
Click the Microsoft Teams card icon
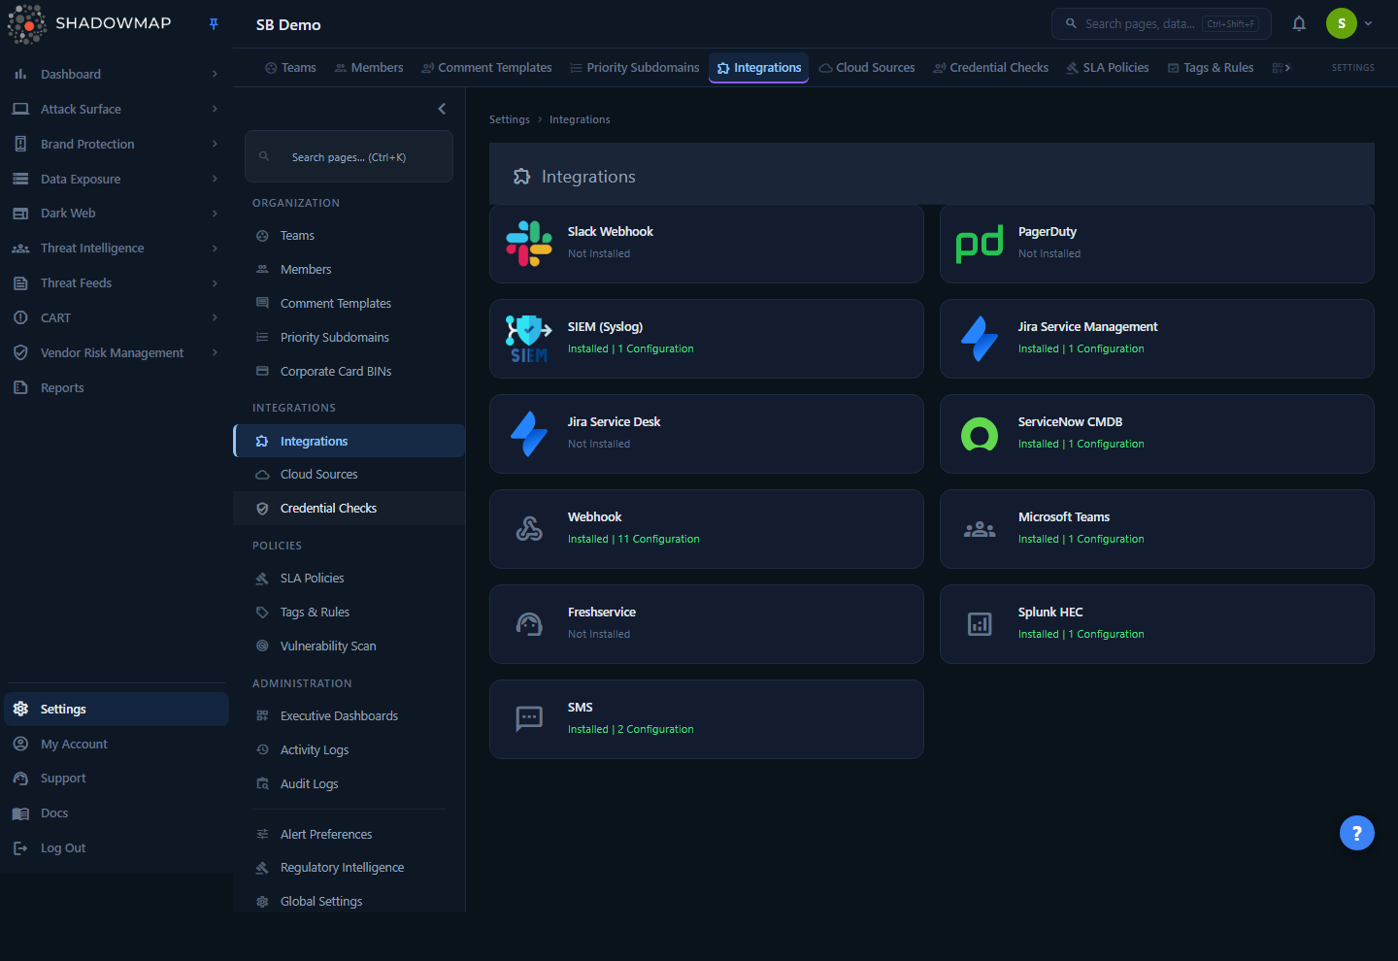tap(980, 529)
